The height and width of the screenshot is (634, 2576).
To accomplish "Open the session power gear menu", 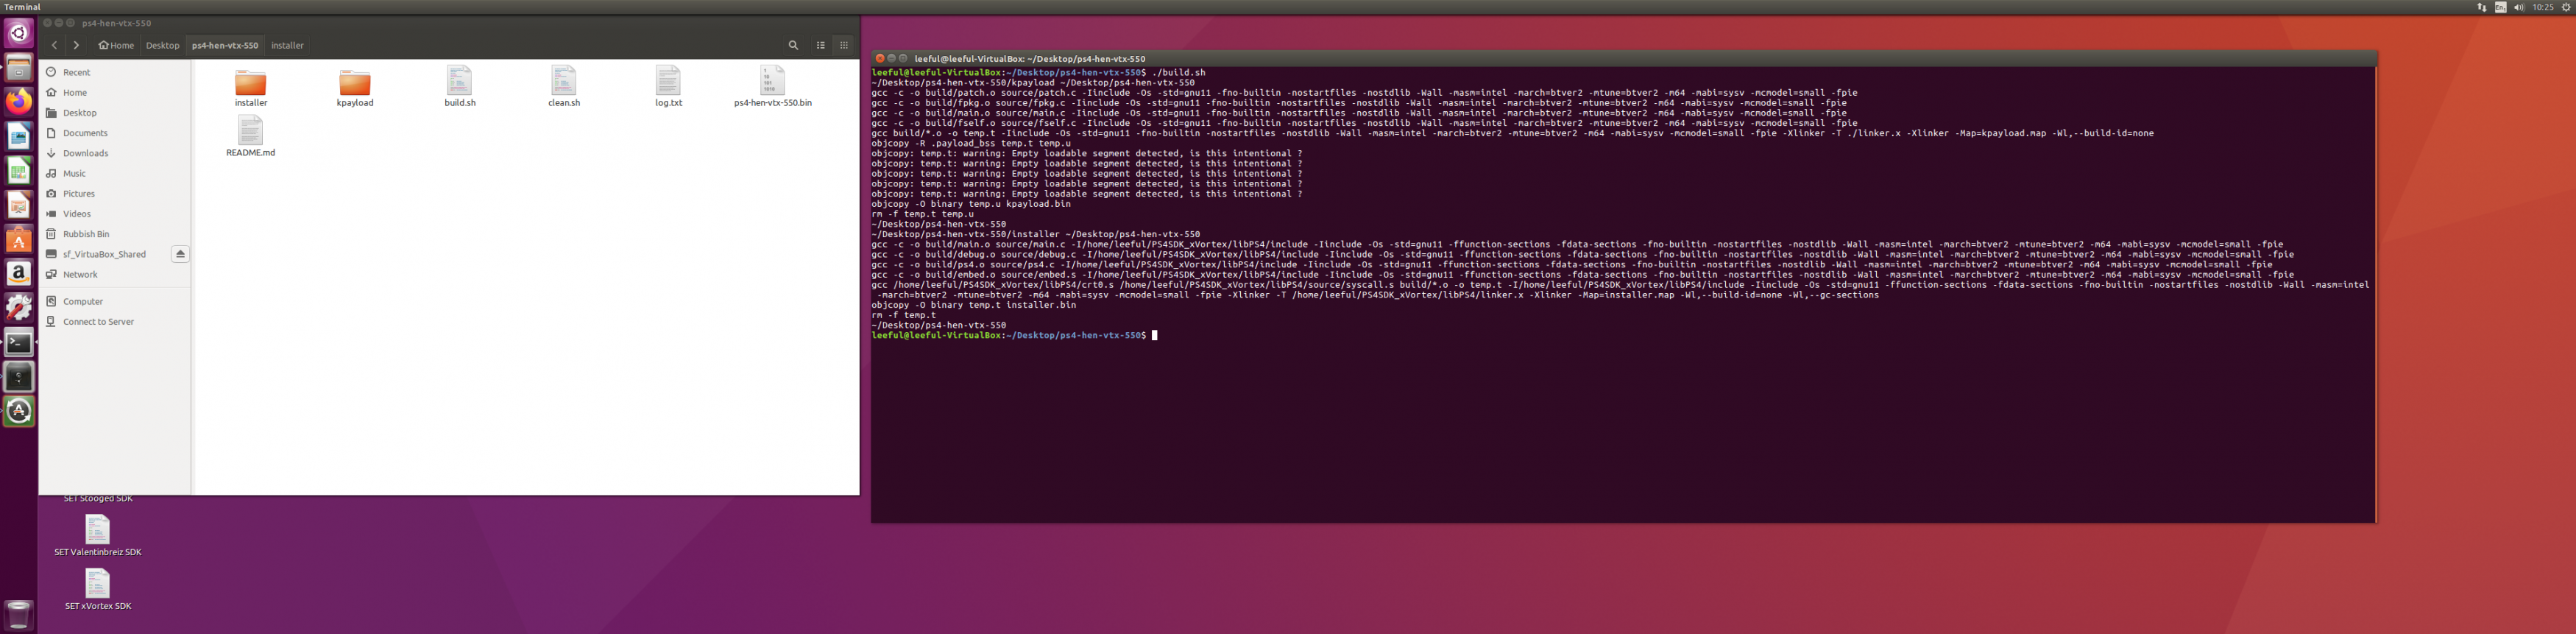I will 2566,7.
